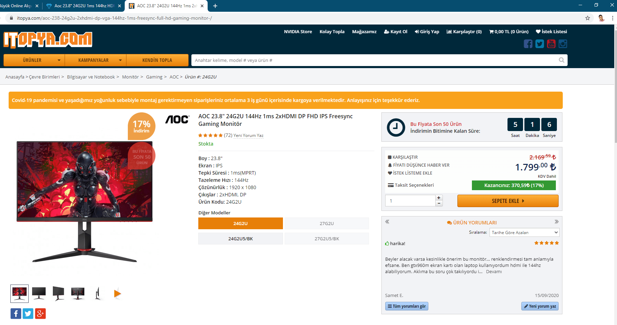Screen dimensions: 617x325
Task: Click Tüm yorumları gör button
Action: [x=407, y=306]
